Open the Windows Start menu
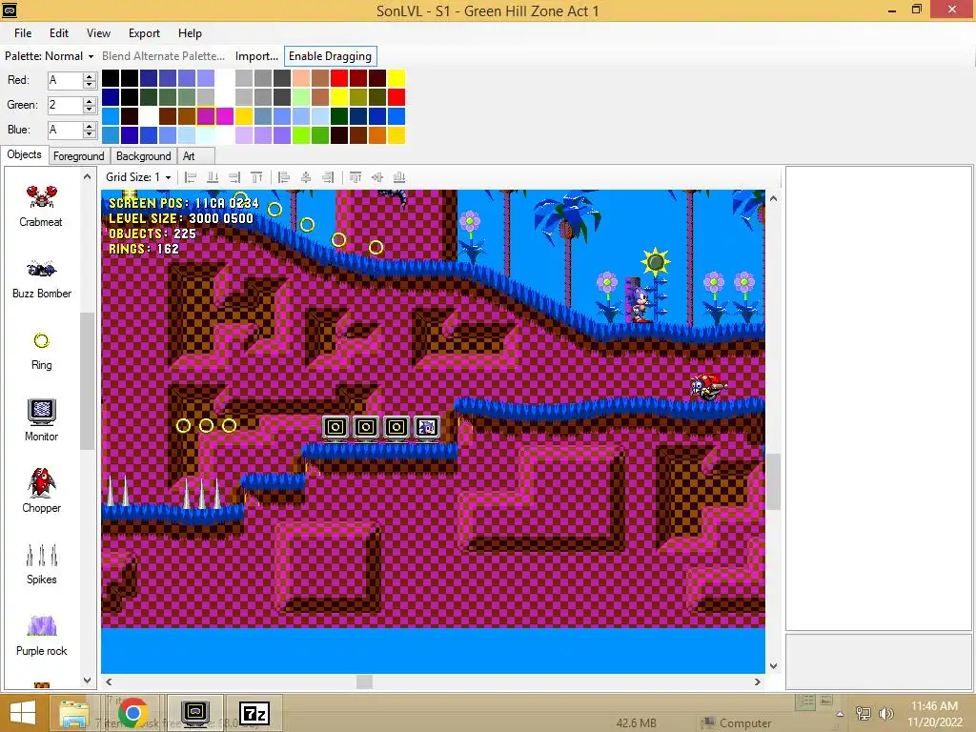The width and height of the screenshot is (976, 732). 23,713
